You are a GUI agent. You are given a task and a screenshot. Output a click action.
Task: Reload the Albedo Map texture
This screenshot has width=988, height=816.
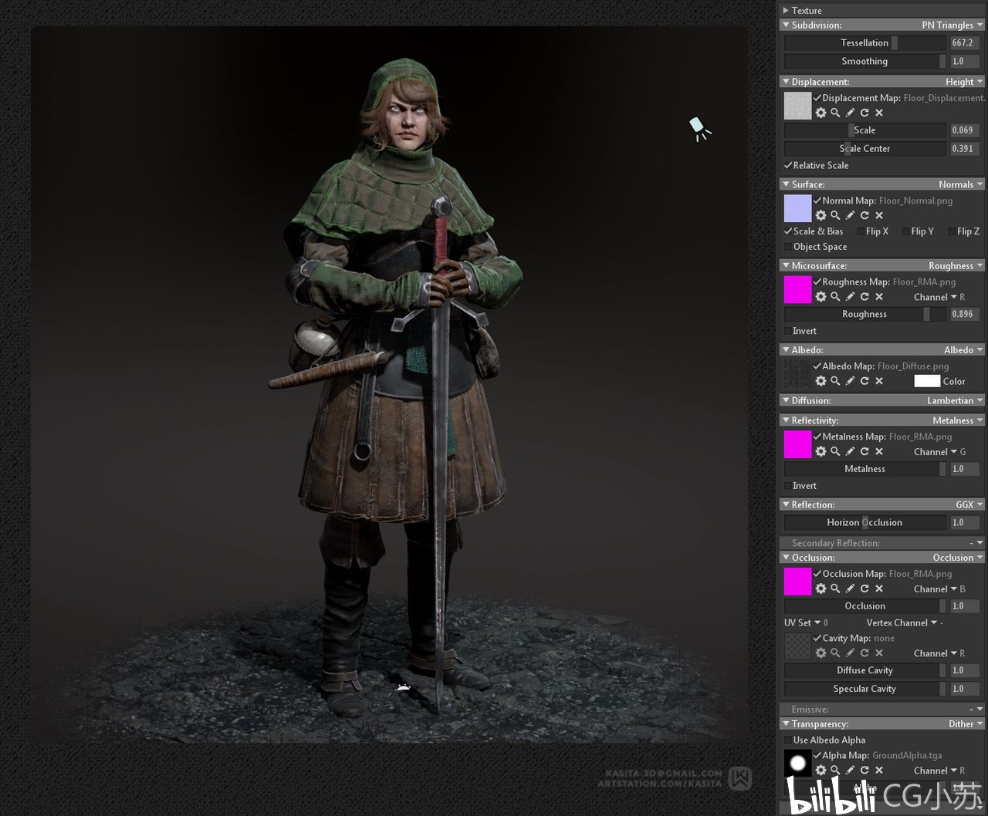864,381
